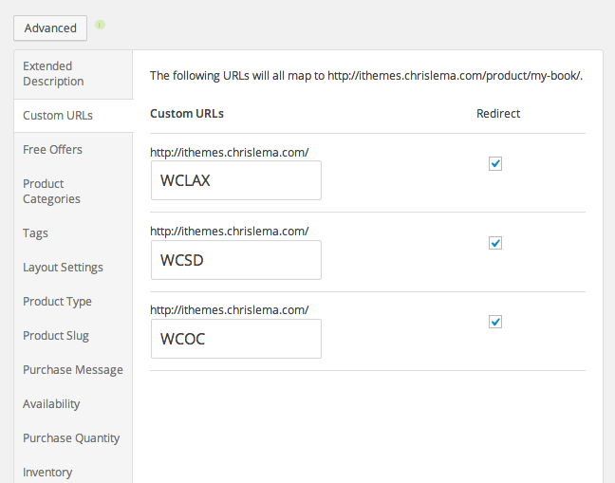The height and width of the screenshot is (483, 615).
Task: Disable the redirect for WCOC URL
Action: click(x=495, y=322)
